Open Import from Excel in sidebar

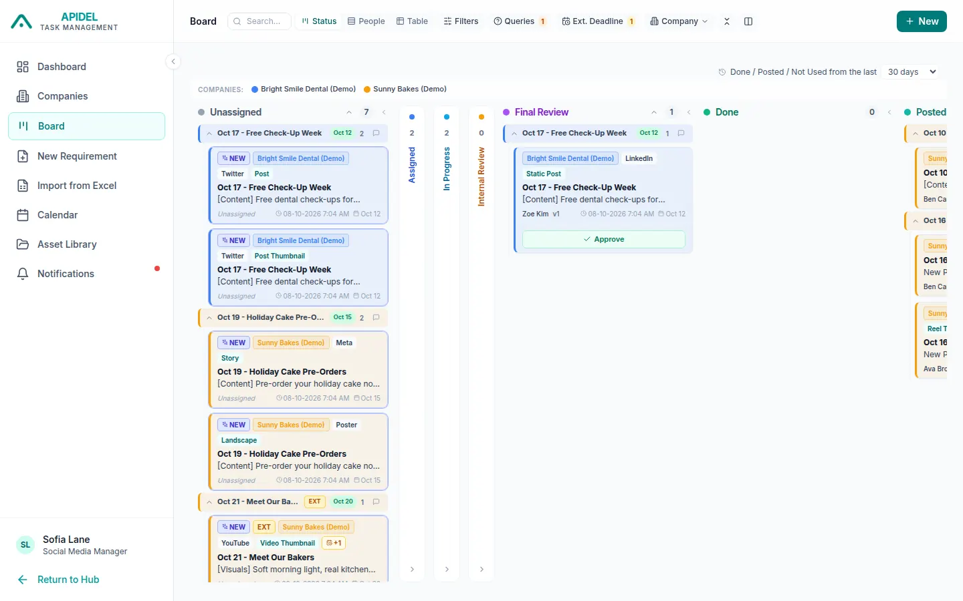tap(86, 186)
